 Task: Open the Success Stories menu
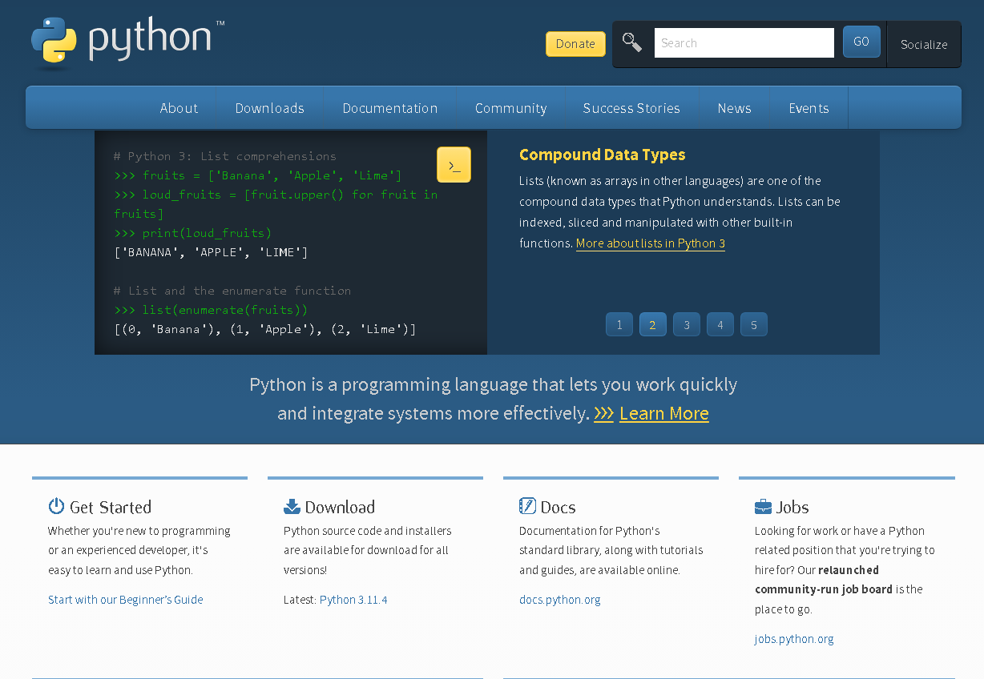(x=631, y=108)
